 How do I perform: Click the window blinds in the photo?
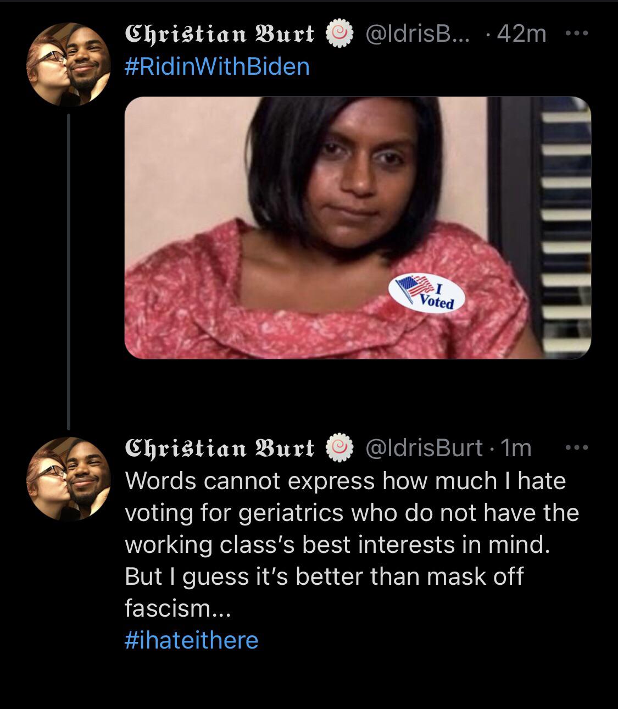(566, 220)
